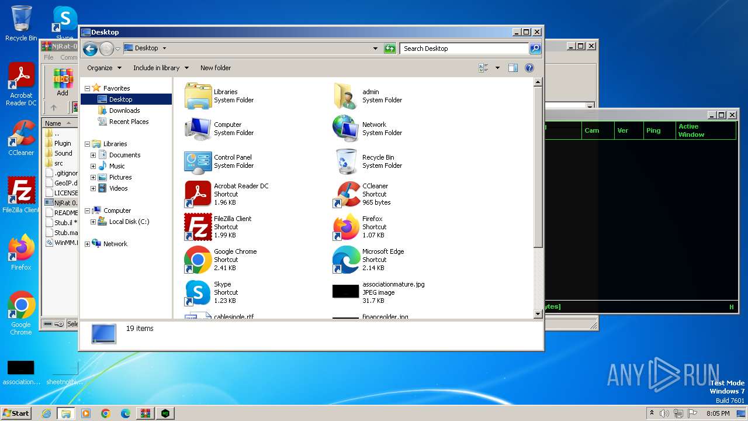
Task: Select Downloads in Favorites
Action: coord(124,111)
